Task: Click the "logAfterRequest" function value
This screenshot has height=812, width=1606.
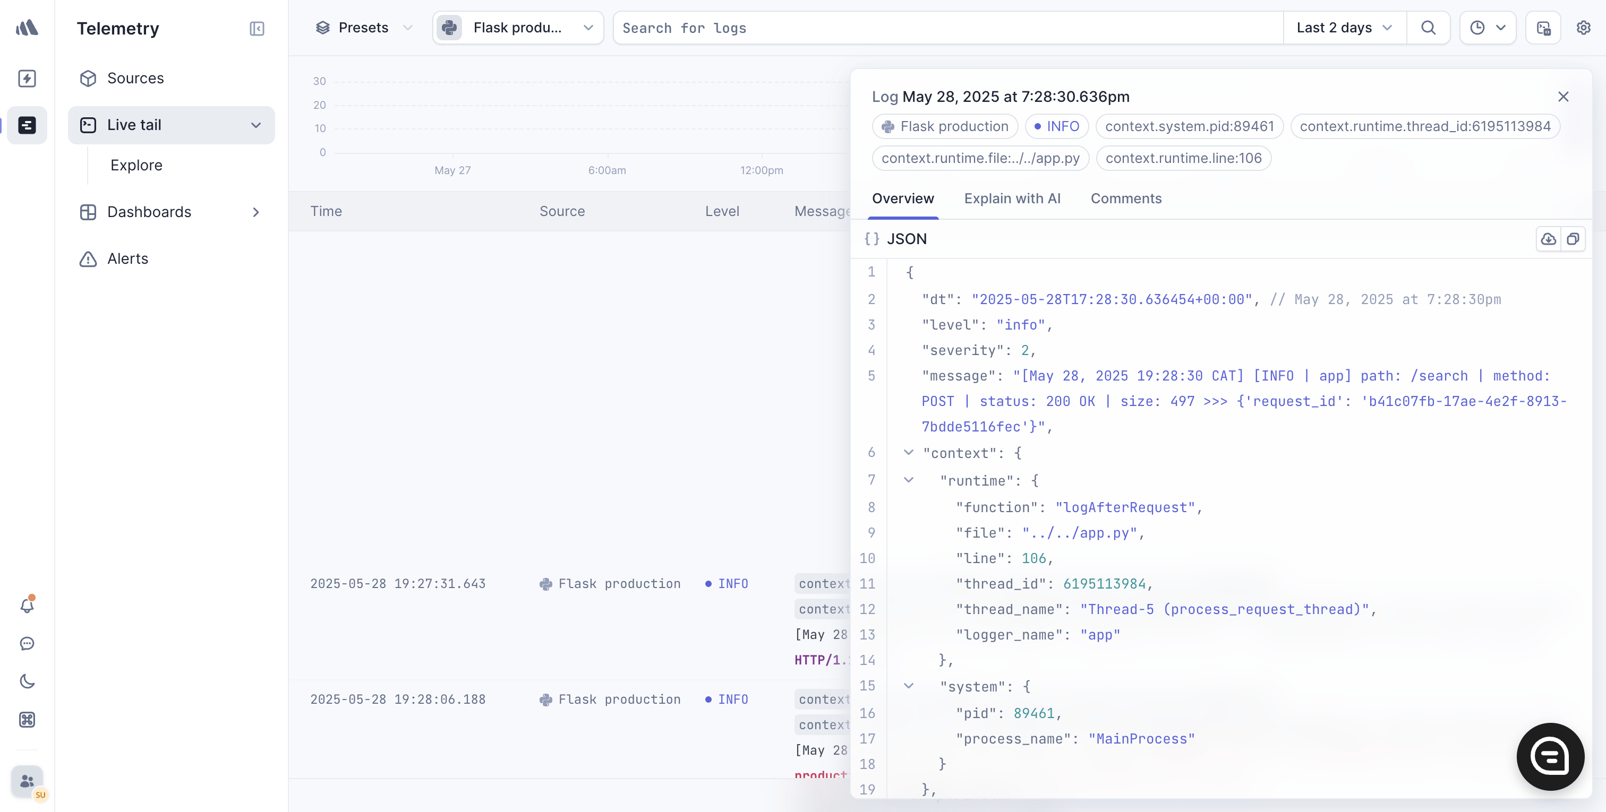Action: pyautogui.click(x=1125, y=507)
